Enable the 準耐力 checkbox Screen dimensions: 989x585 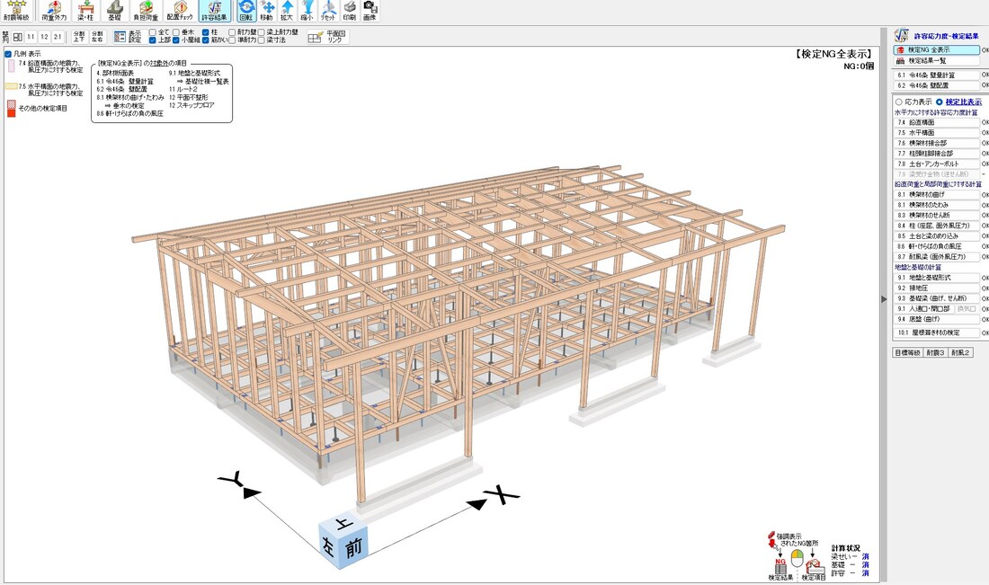(x=232, y=40)
